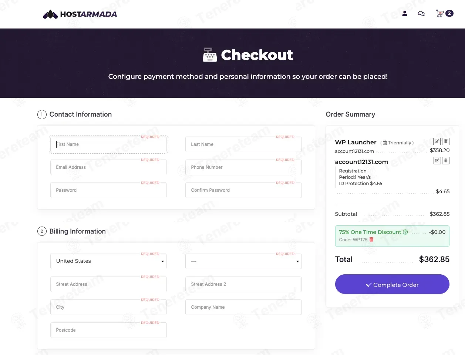465x355 pixels.
Task: Open the live chat bubbles icon
Action: point(421,13)
